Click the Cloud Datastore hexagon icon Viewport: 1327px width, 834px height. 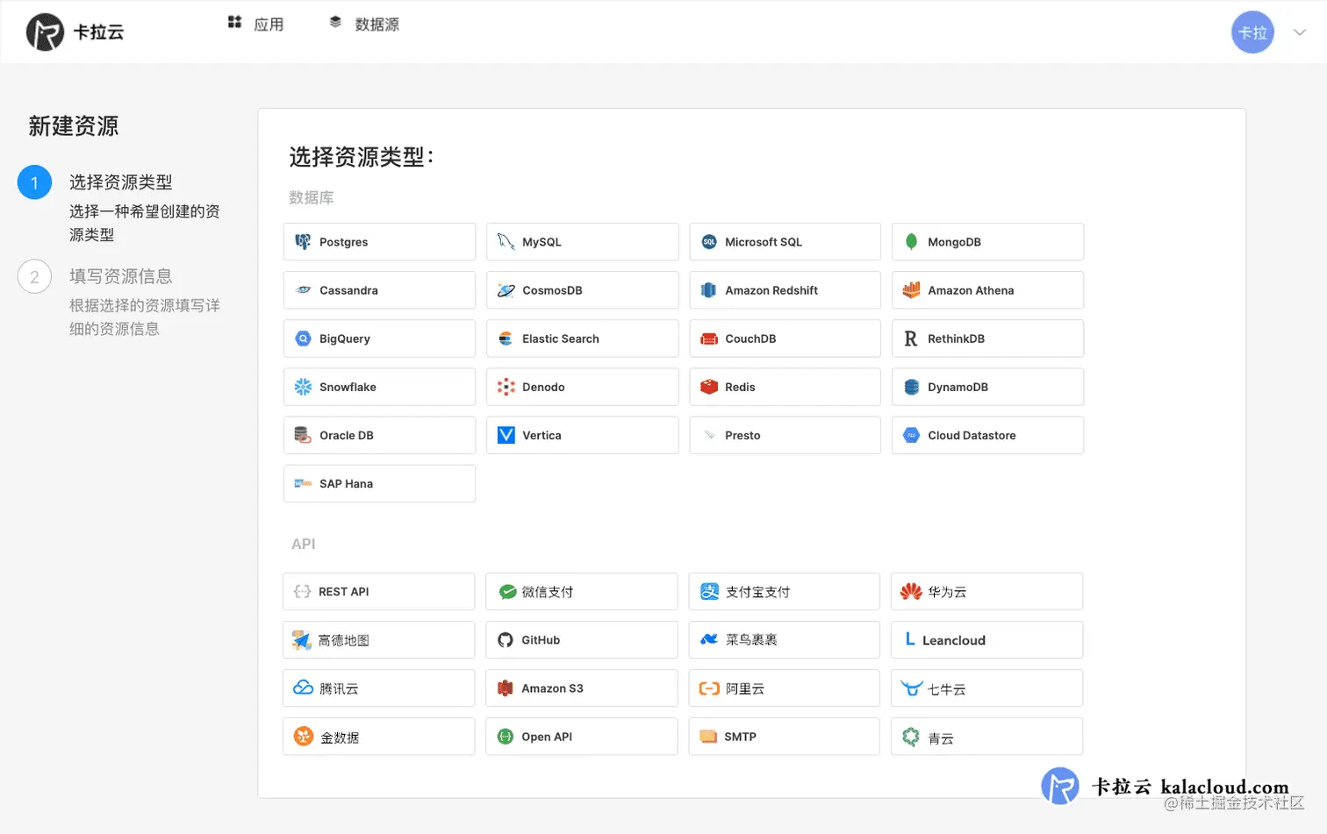coord(911,435)
